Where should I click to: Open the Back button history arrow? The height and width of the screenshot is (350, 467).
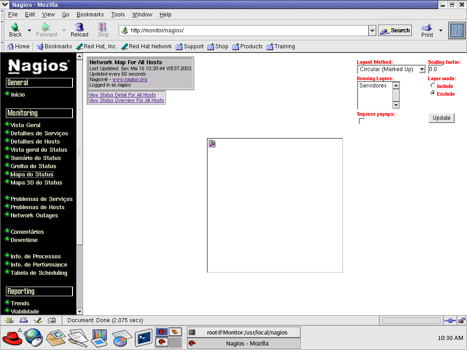(29, 31)
